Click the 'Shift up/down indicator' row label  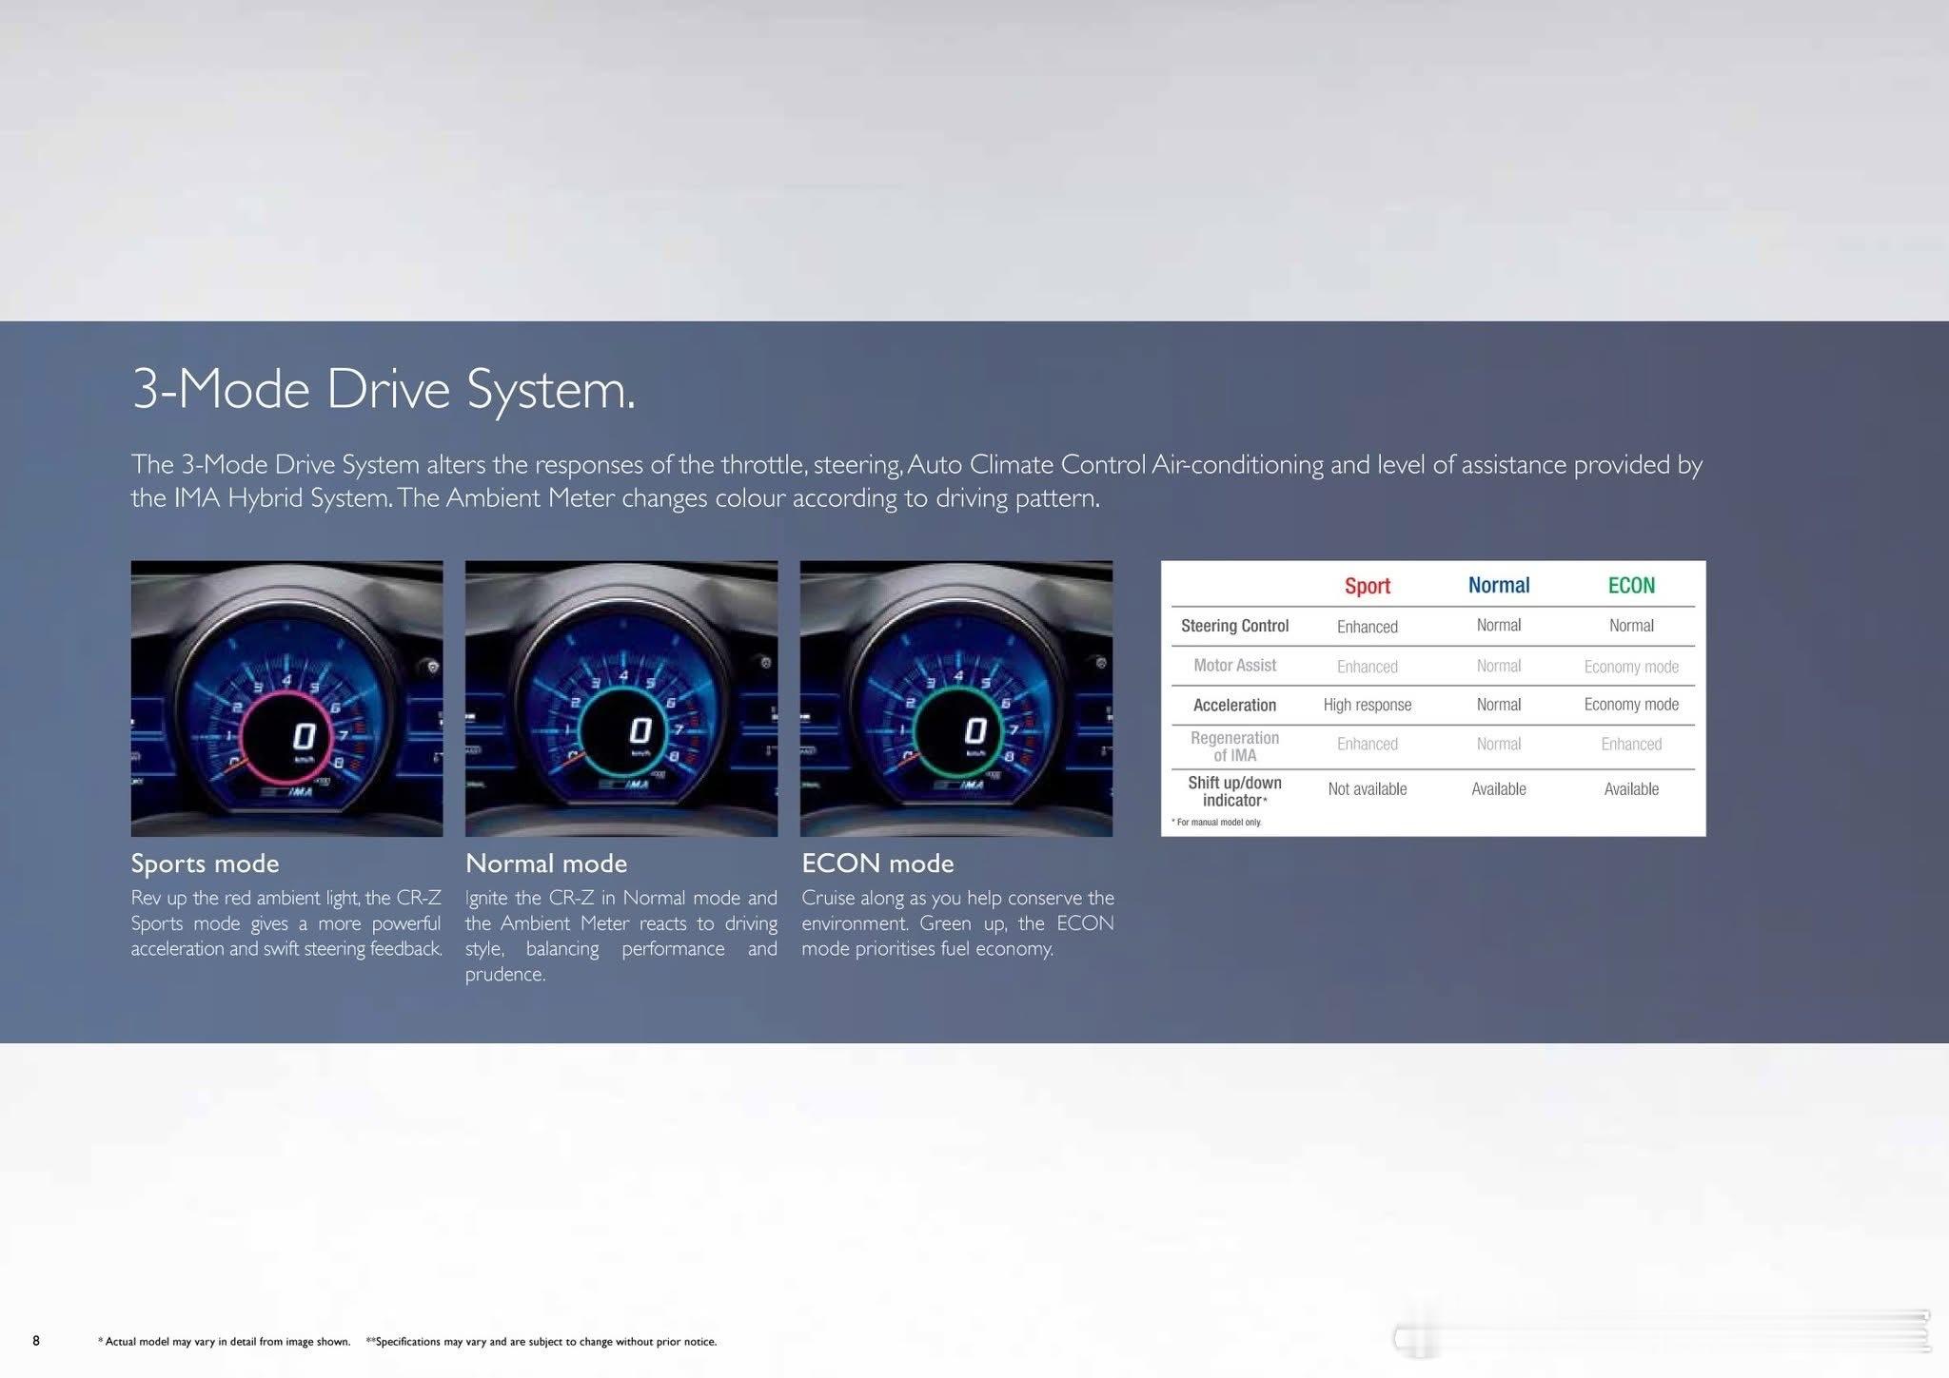pos(1234,791)
